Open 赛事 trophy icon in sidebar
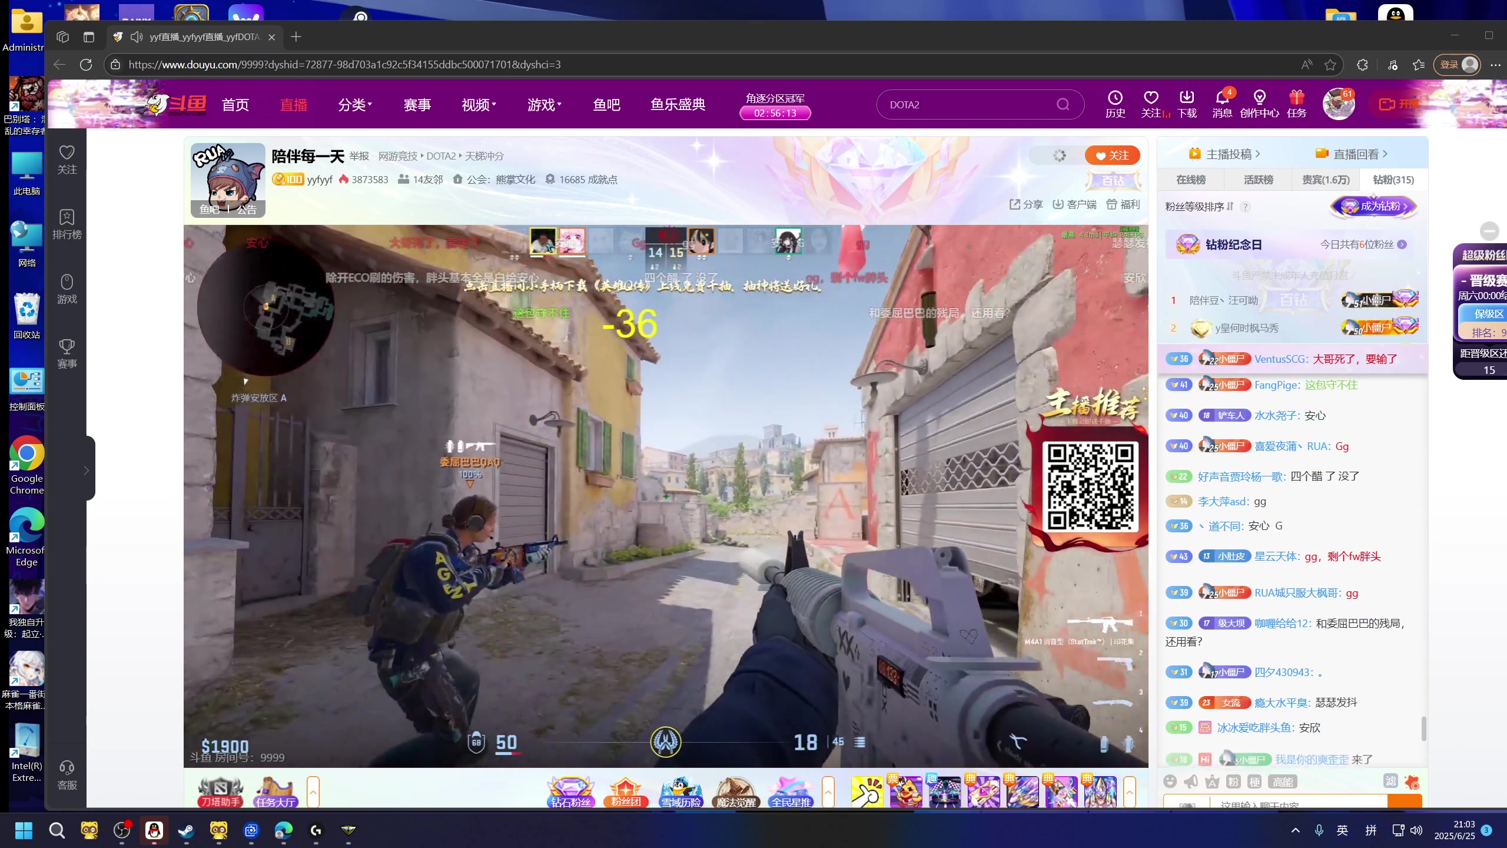The height and width of the screenshot is (848, 1507). click(x=67, y=354)
